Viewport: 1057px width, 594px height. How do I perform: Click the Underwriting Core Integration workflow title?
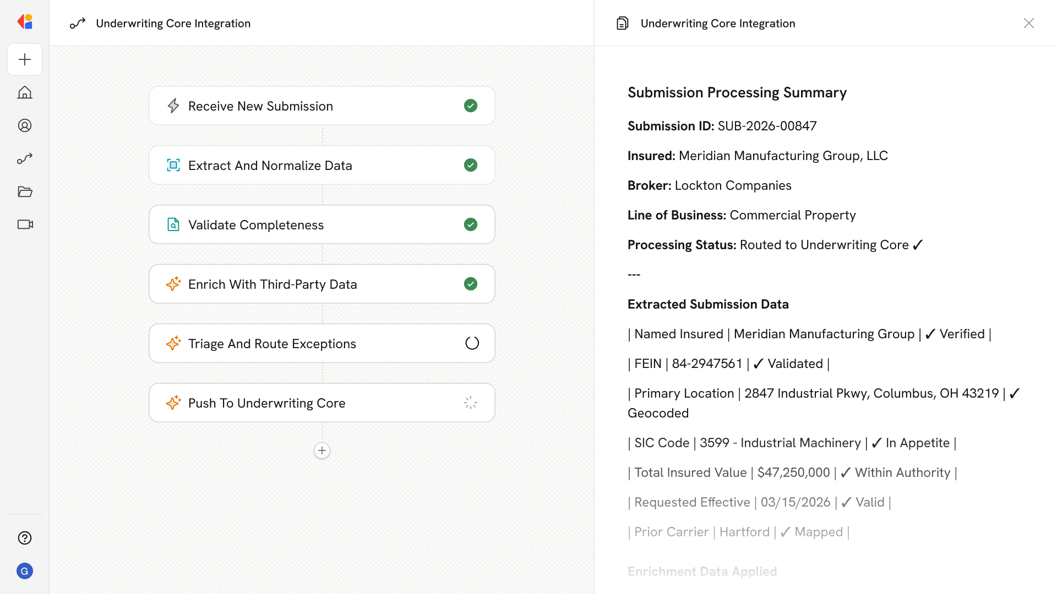tap(173, 23)
